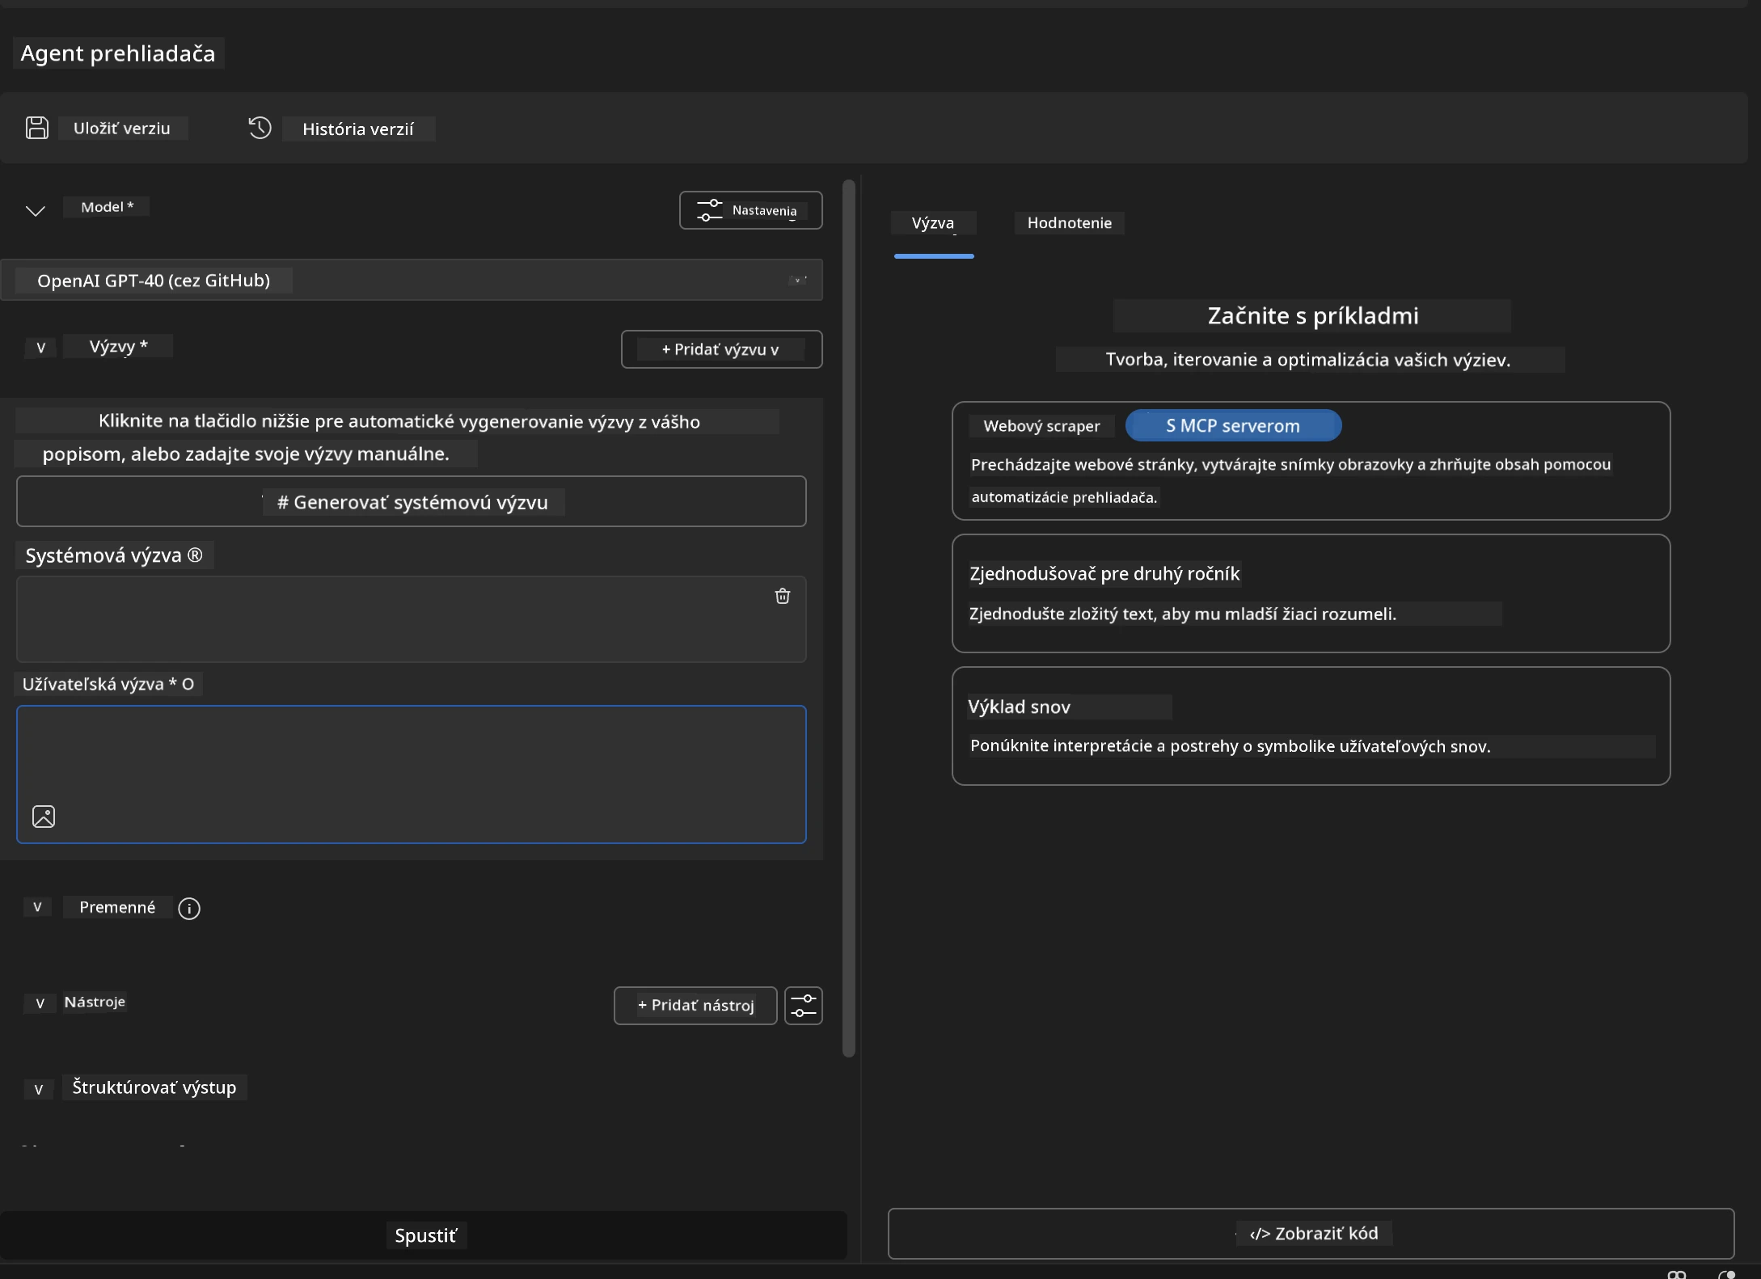Viewport: 1761px width, 1279px height.
Task: Expand the Štruktúrovať výstup section
Action: pos(38,1089)
